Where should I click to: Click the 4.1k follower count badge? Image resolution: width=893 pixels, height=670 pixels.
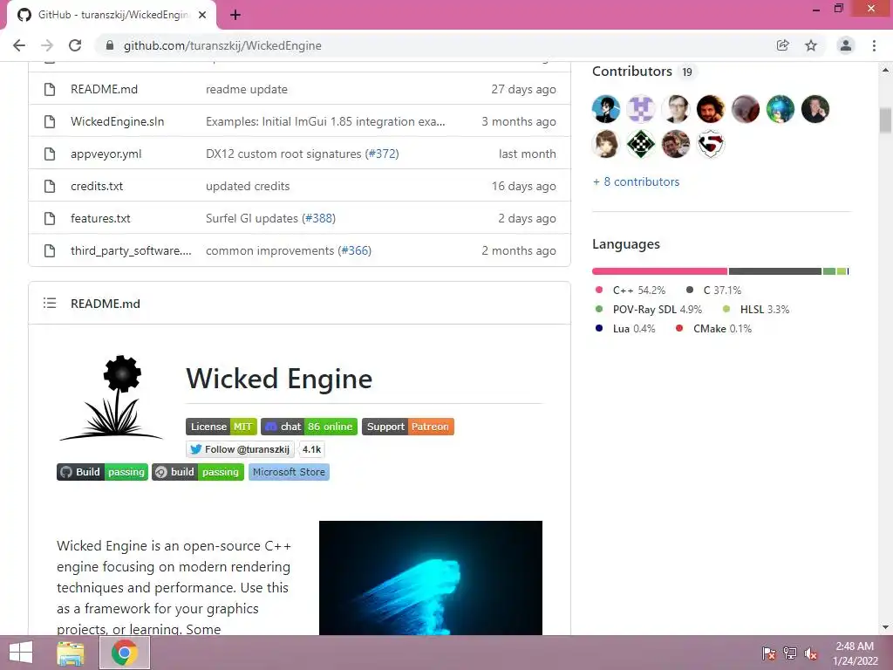[x=311, y=449]
